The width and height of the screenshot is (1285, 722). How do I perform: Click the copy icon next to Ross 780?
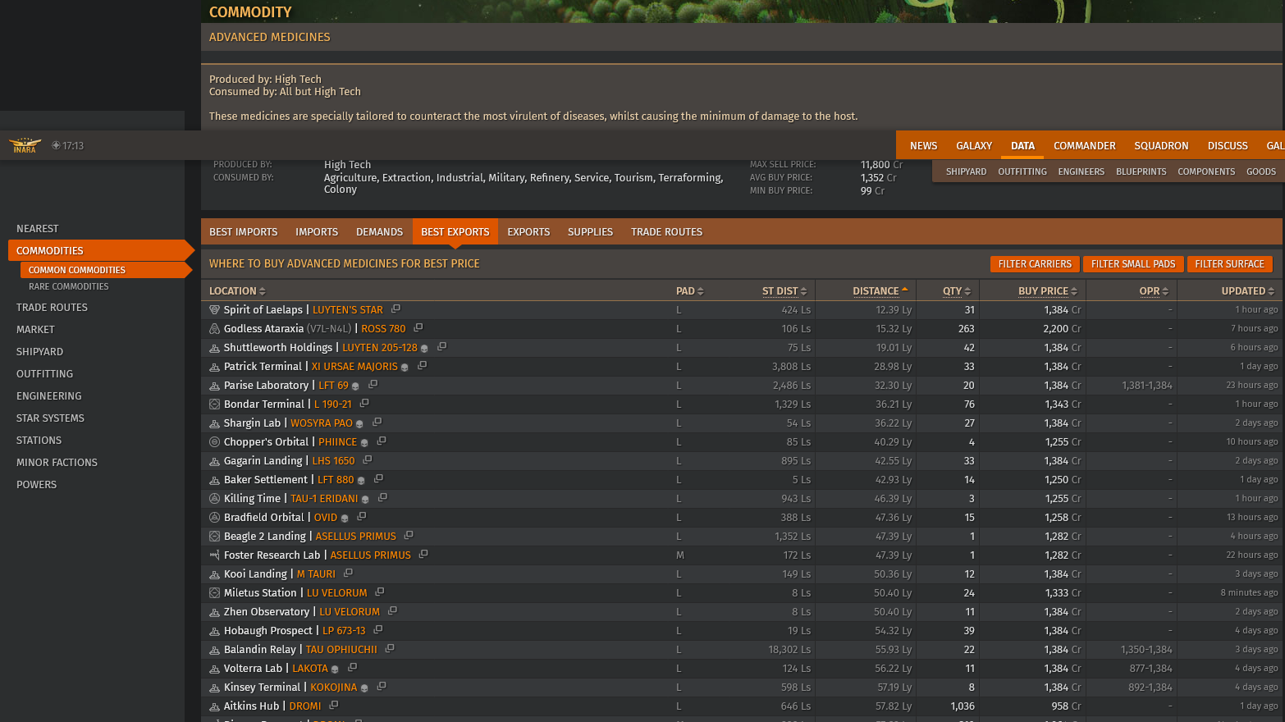click(418, 328)
